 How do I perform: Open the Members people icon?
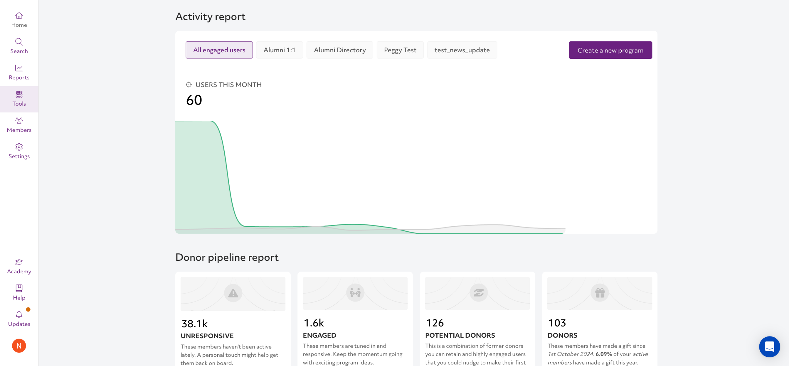tap(19, 121)
